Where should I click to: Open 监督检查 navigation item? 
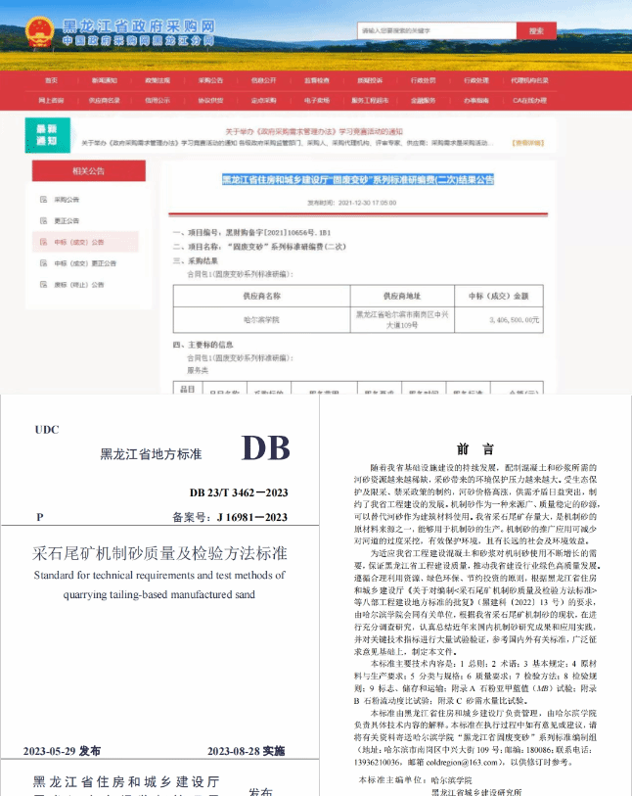(x=316, y=80)
